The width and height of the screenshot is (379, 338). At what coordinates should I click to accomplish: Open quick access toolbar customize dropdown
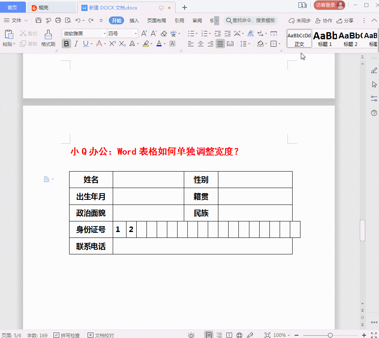(x=101, y=20)
